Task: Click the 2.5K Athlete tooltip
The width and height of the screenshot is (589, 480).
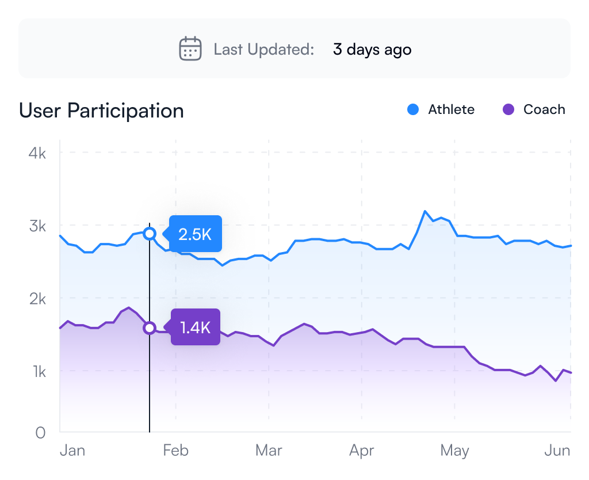Action: click(x=196, y=234)
